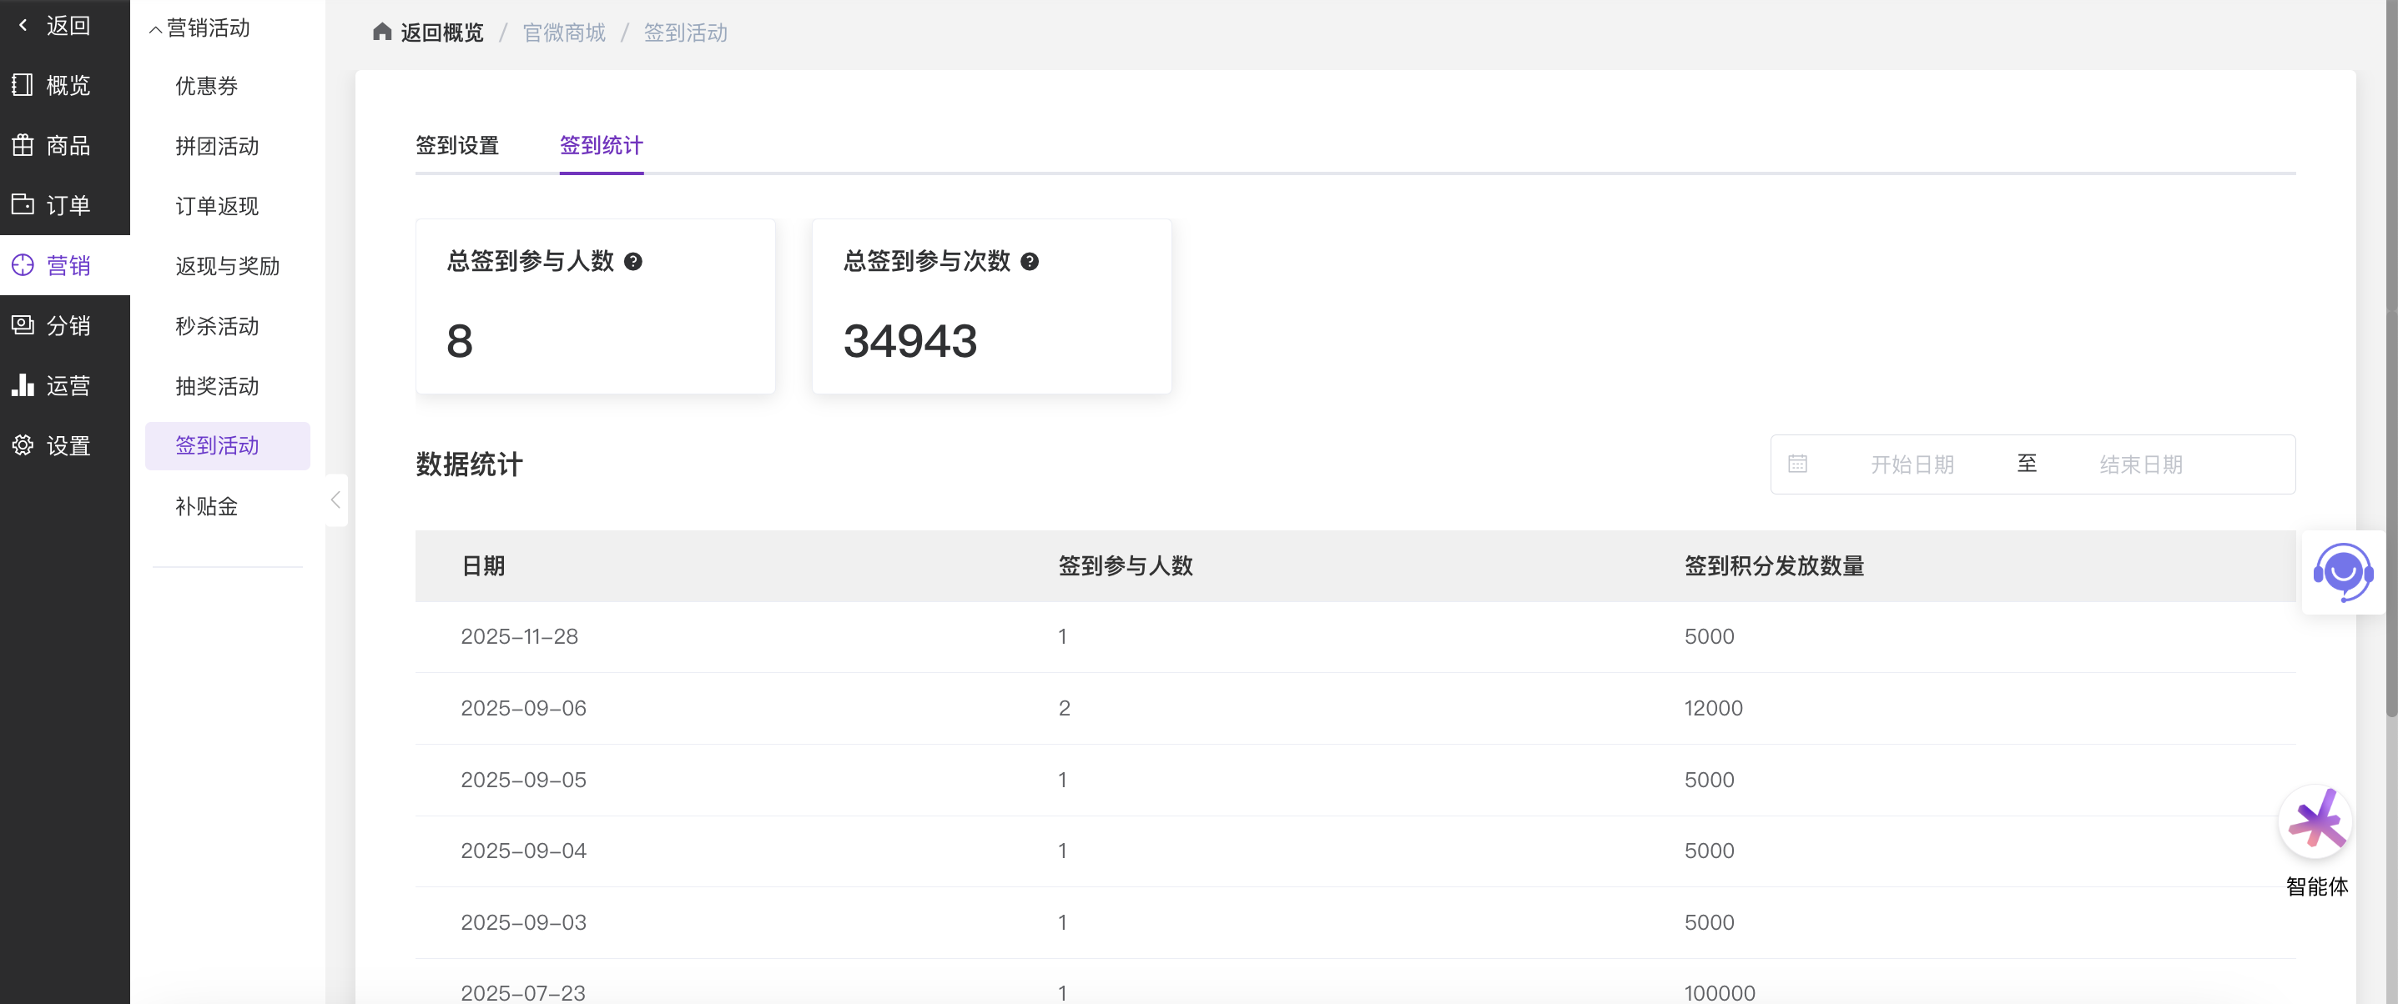2398x1004 pixels.
Task: Open the customer service headset icon
Action: pyautogui.click(x=2342, y=571)
